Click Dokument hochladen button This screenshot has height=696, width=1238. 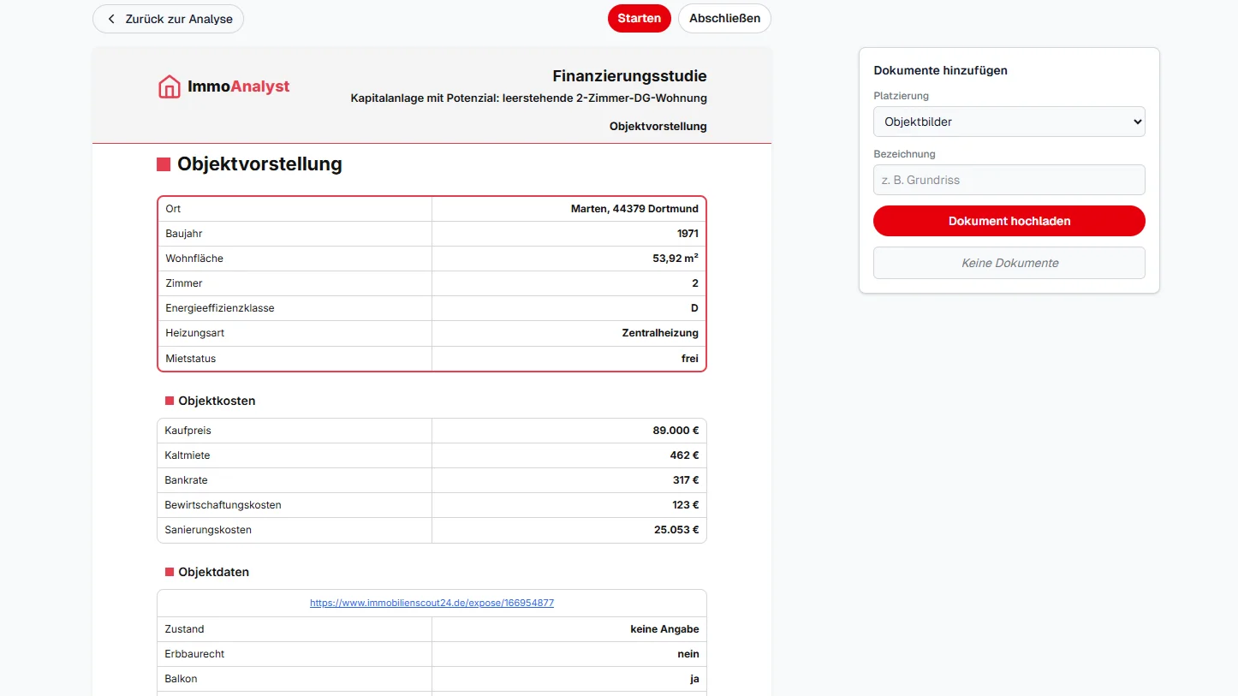(1009, 221)
